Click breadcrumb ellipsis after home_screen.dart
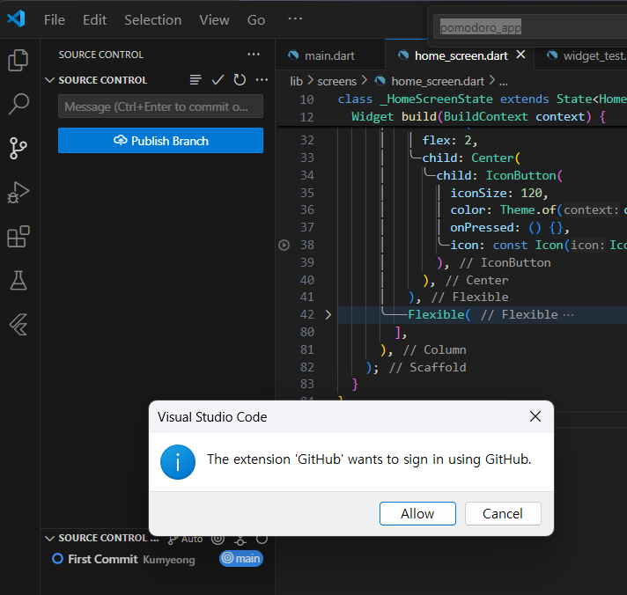The height and width of the screenshot is (595, 627). [504, 82]
